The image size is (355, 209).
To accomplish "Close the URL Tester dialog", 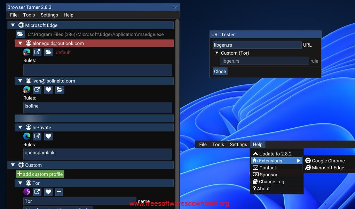I will (x=220, y=71).
